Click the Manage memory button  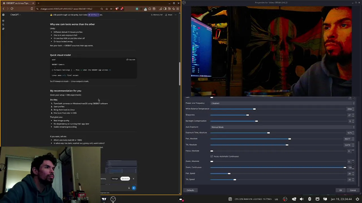pos(115,178)
